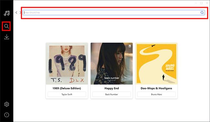The height and width of the screenshot is (122, 210).
Task: Select the Happy End title text
Action: (x=111, y=88)
